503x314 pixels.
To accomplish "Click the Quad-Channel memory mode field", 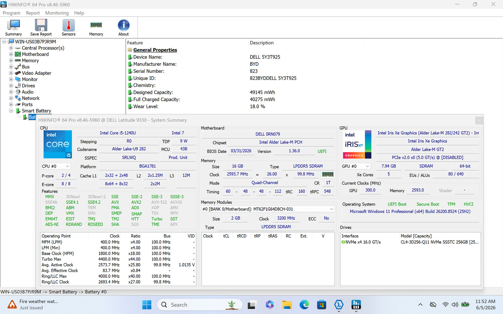I will (x=265, y=183).
